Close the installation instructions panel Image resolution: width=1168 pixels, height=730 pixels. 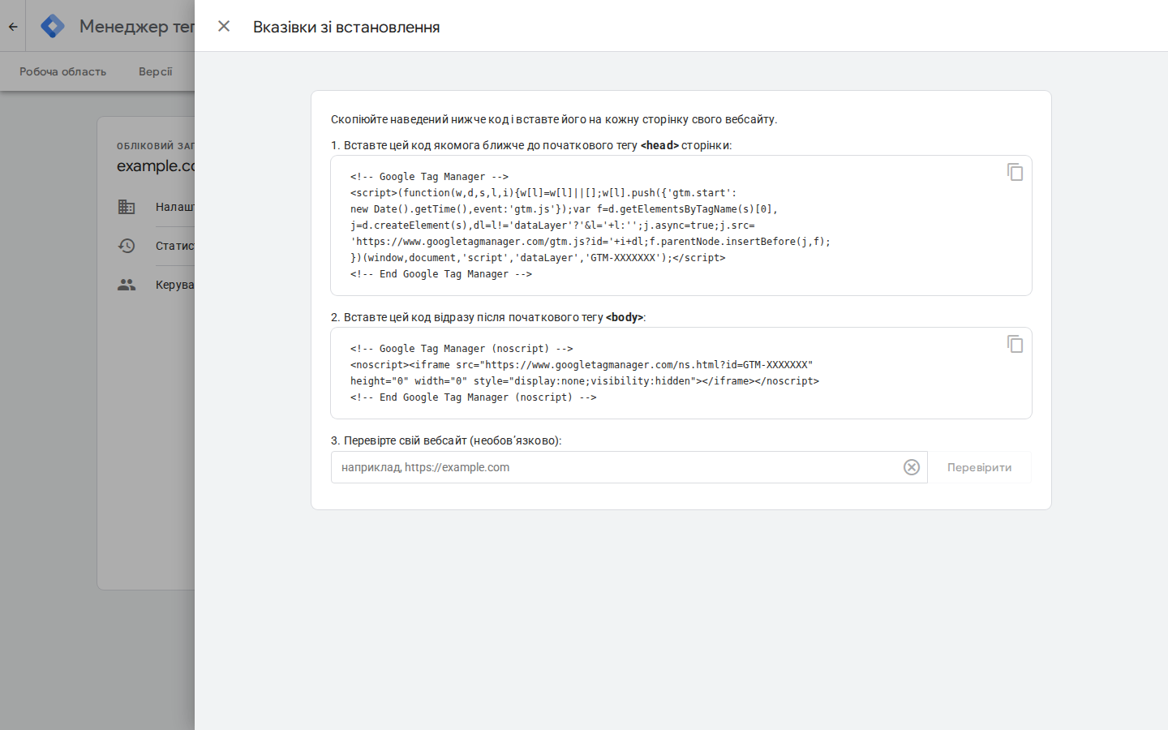pos(224,26)
